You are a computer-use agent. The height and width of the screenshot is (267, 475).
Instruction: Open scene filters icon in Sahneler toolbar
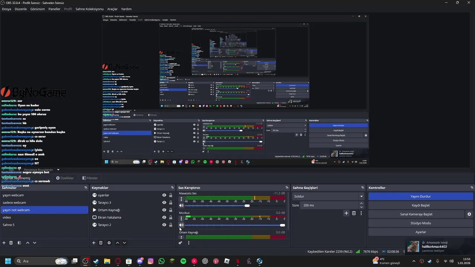pyautogui.click(x=19, y=243)
